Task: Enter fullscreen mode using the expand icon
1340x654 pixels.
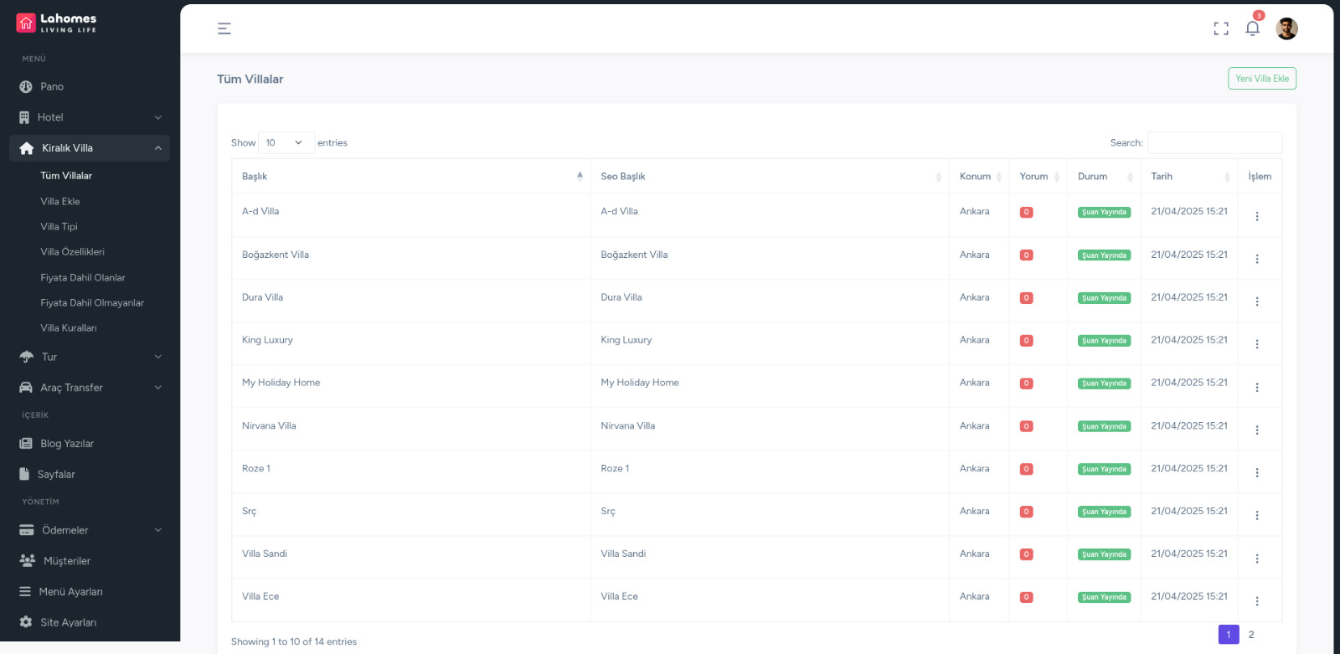Action: pyautogui.click(x=1221, y=28)
